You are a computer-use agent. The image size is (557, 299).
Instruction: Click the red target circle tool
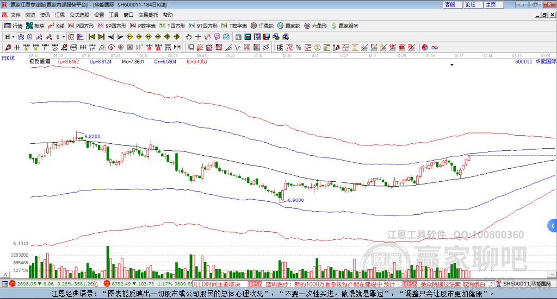pyautogui.click(x=111, y=47)
